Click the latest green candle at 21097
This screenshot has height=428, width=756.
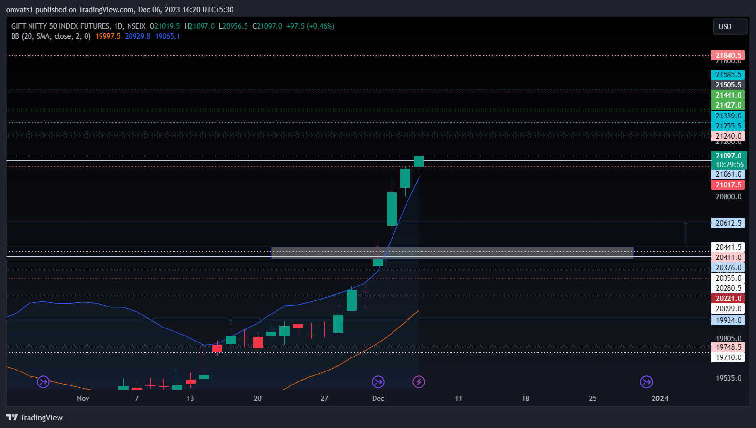pyautogui.click(x=419, y=161)
